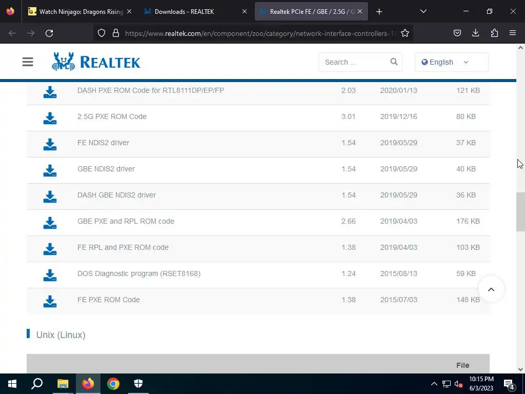Download the GBE NDIS2 driver

pyautogui.click(x=50, y=170)
